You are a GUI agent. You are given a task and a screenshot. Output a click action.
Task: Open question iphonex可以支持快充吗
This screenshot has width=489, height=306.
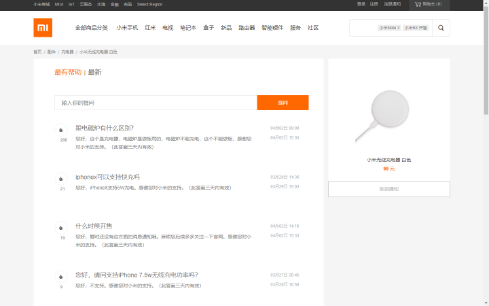point(107,177)
